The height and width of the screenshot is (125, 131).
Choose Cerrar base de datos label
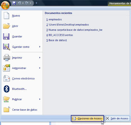[x=25, y=110]
